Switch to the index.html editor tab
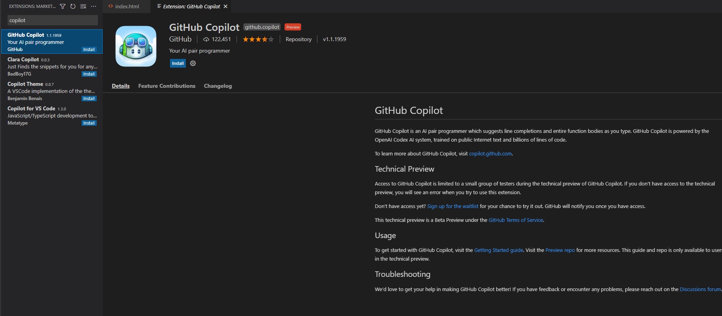The height and width of the screenshot is (316, 722). (x=126, y=6)
